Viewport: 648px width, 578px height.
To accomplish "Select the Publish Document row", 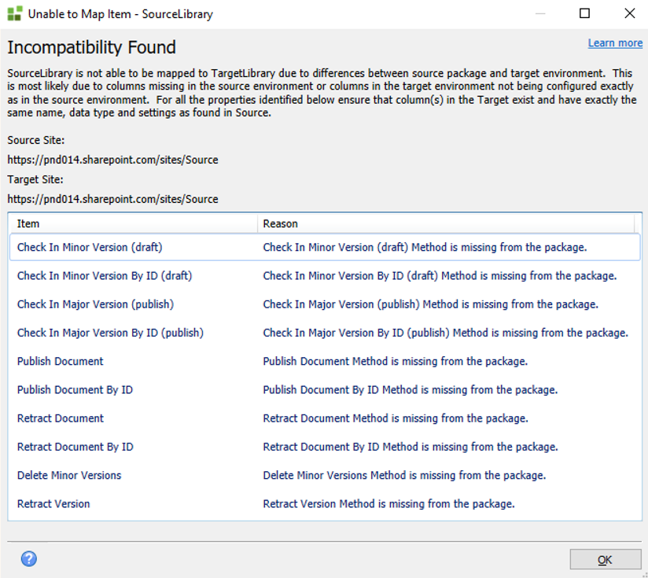I will [60, 362].
